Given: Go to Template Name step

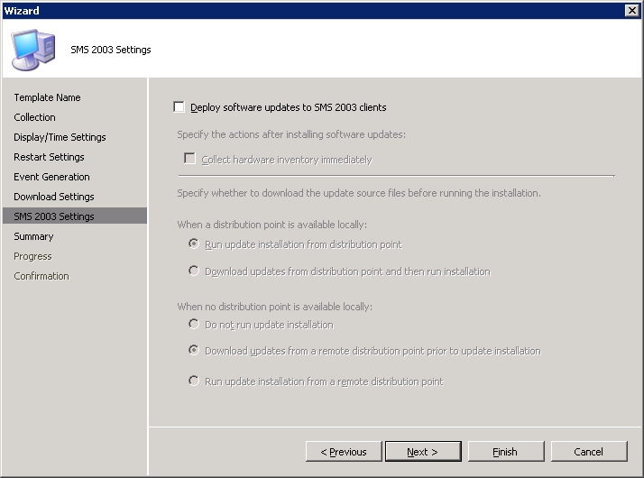Looking at the screenshot, I should [47, 97].
